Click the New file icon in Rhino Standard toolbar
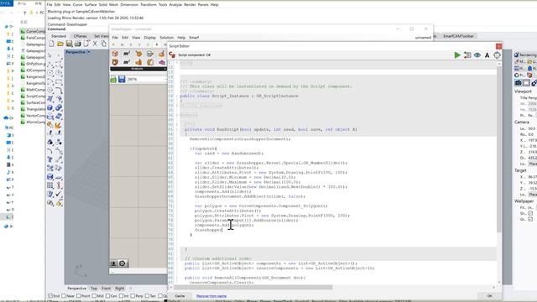Image resolution: width=537 pixels, height=302 pixels. (52, 44)
